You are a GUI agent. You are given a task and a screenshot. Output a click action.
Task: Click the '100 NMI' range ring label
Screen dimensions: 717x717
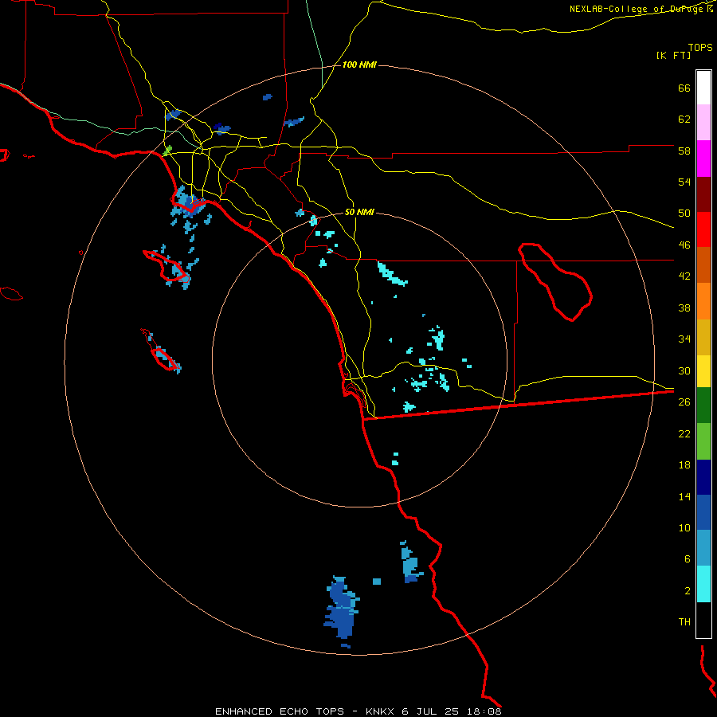click(x=359, y=65)
